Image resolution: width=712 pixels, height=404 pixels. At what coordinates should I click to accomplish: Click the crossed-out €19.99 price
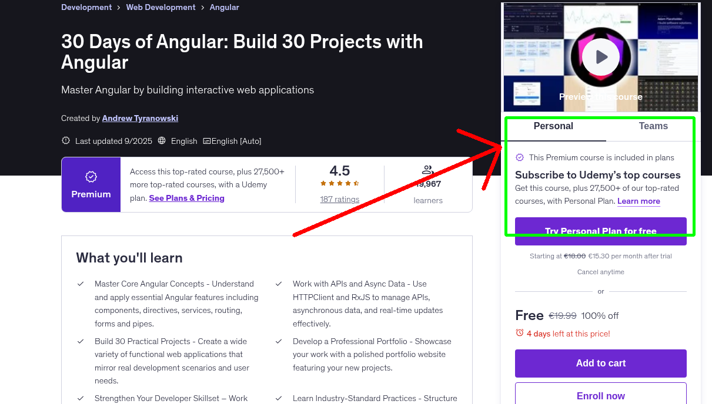tap(563, 316)
